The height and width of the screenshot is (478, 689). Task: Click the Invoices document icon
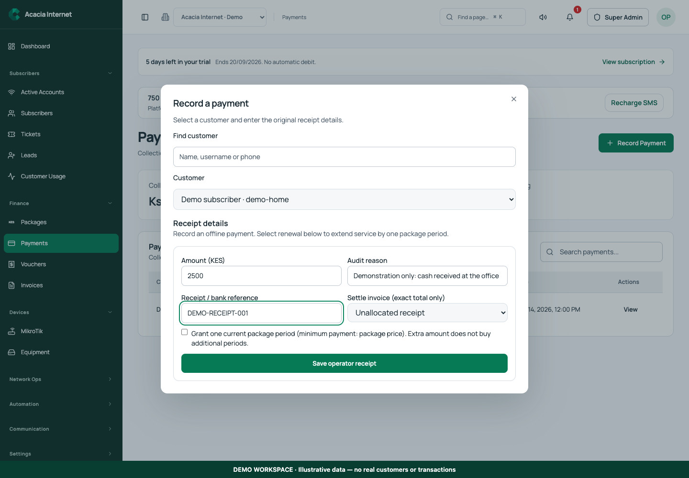11,285
